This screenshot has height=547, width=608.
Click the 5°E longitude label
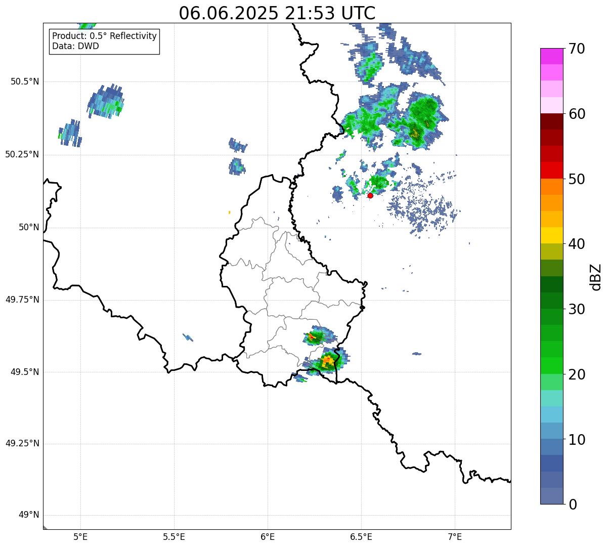click(x=81, y=537)
